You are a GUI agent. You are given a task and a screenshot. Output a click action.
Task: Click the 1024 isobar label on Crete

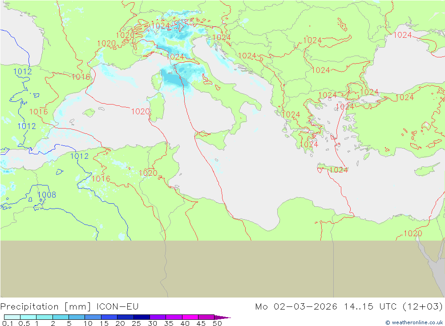pyautogui.click(x=339, y=169)
